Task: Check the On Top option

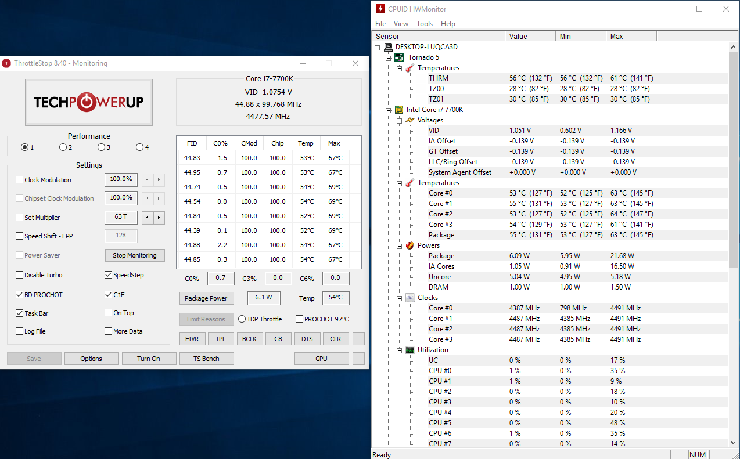Action: click(x=109, y=313)
